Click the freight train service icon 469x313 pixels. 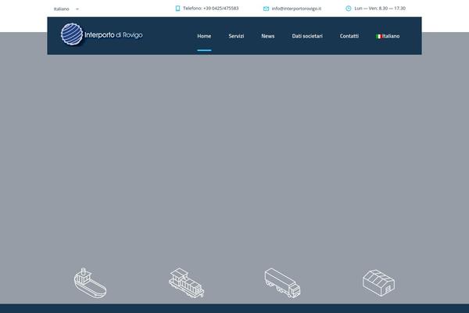coord(187,283)
